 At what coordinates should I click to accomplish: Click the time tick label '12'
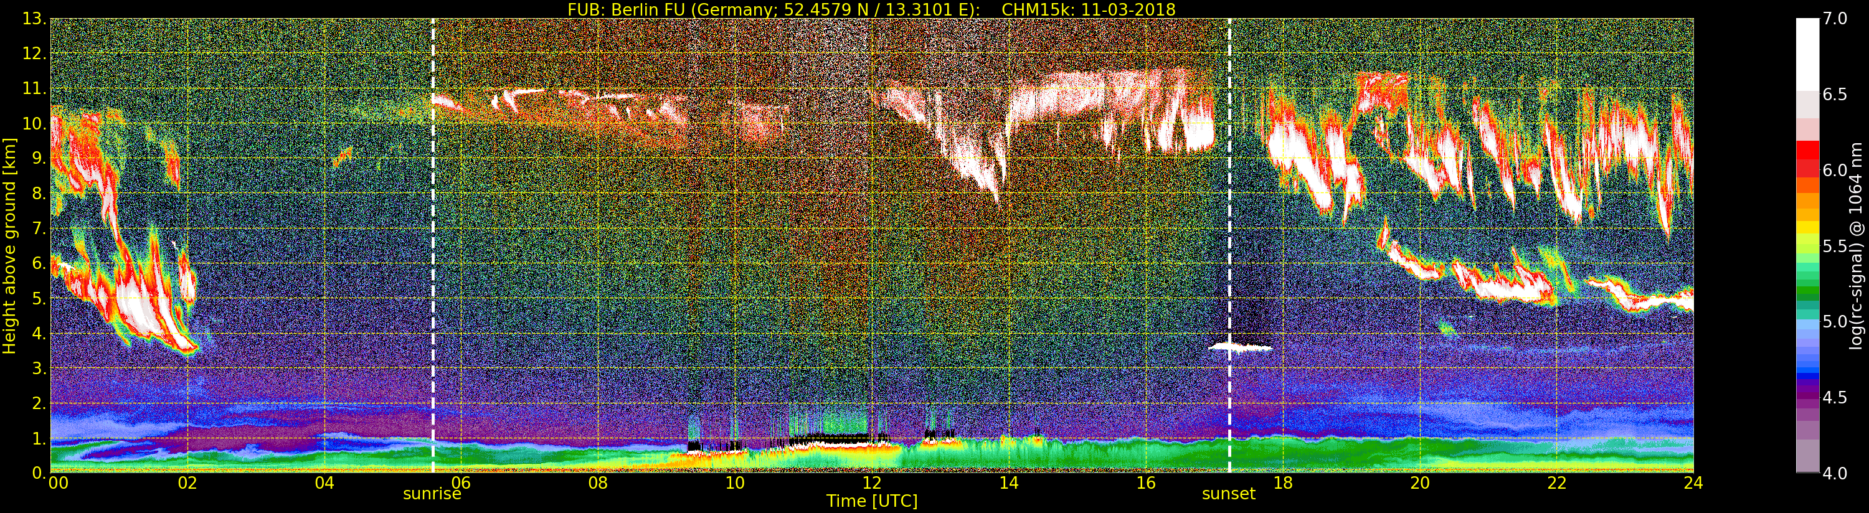(872, 482)
